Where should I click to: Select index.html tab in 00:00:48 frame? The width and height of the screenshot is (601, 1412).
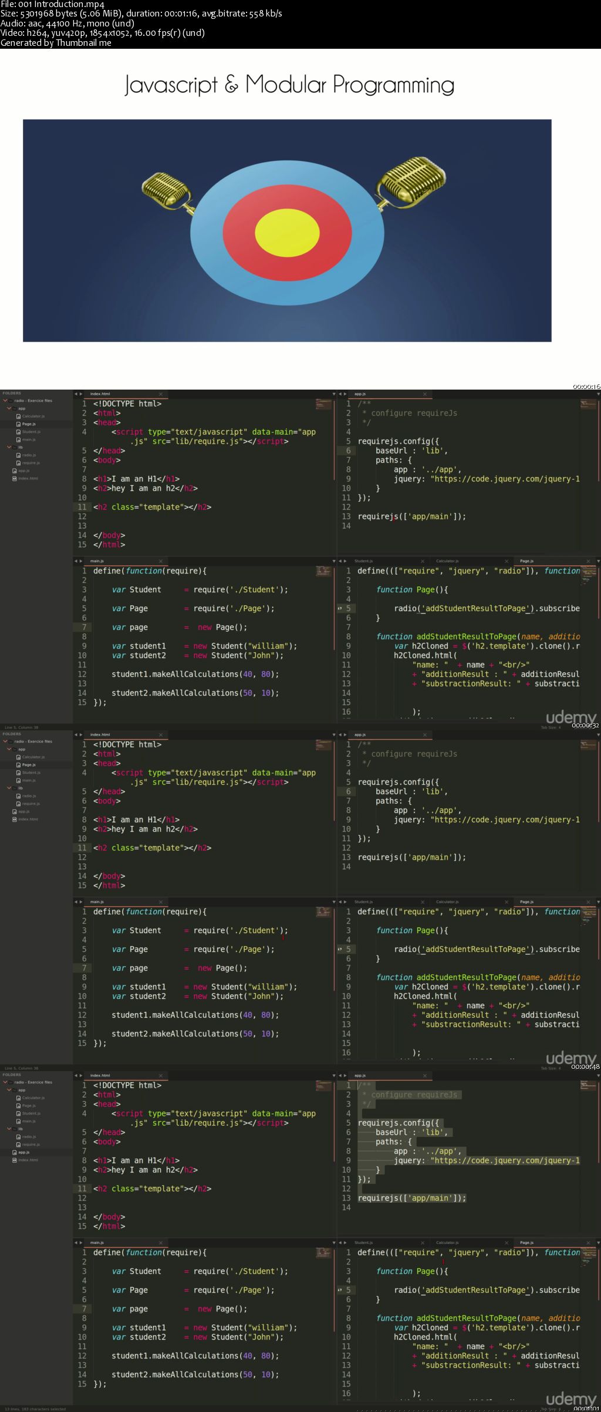pos(126,734)
